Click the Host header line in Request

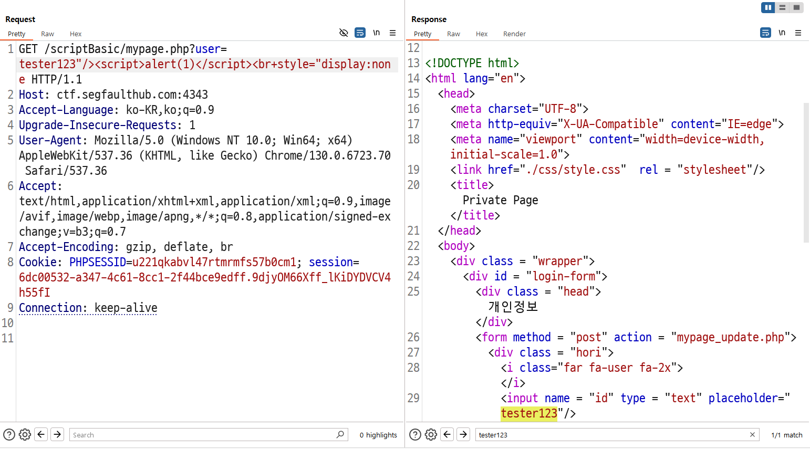[113, 95]
